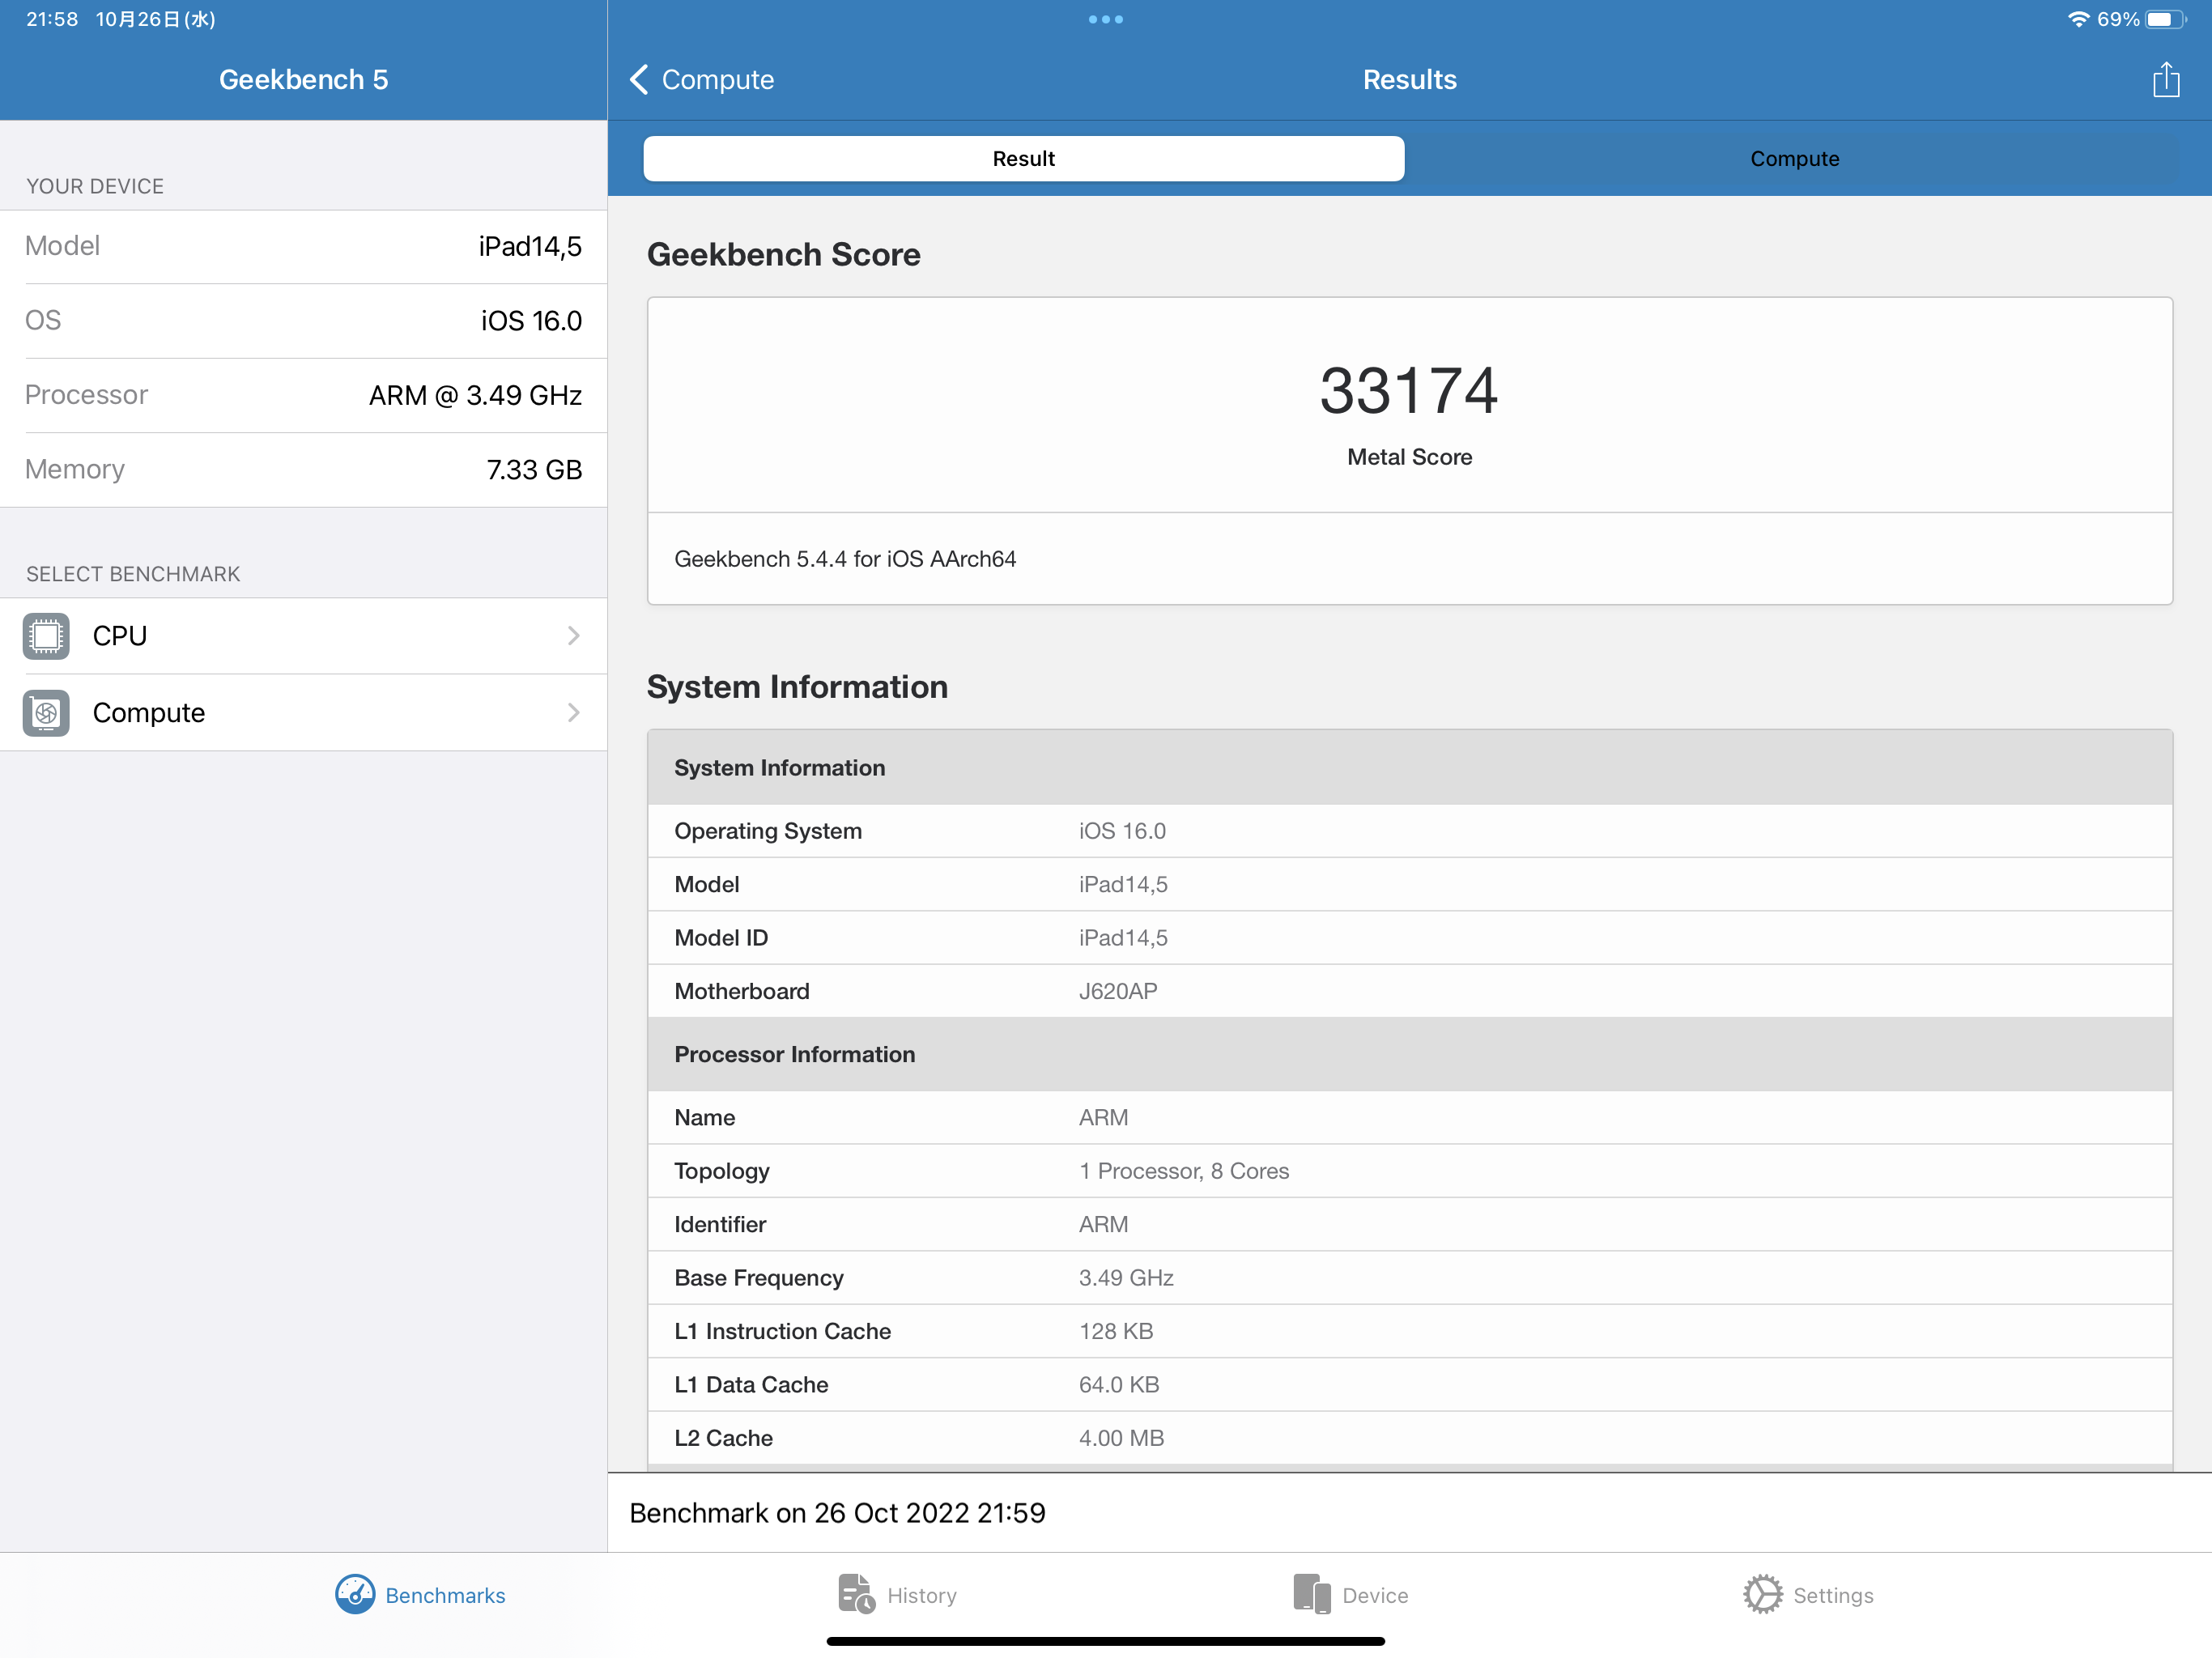Click the sidebar OS value 'iOS 16.0'

click(531, 321)
